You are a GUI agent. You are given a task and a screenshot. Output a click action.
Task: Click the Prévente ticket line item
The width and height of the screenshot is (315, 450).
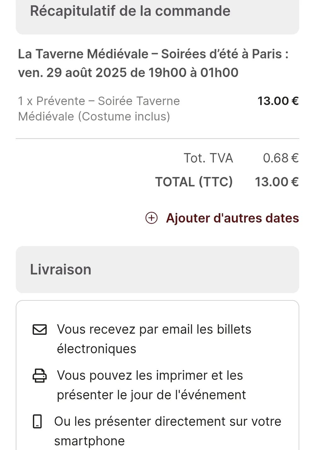coord(99,101)
